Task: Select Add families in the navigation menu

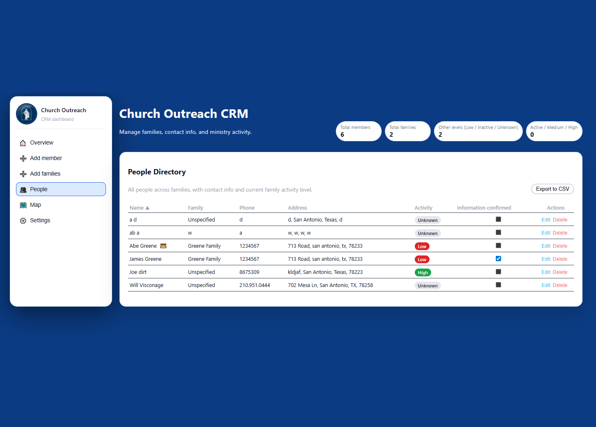Action: [45, 174]
